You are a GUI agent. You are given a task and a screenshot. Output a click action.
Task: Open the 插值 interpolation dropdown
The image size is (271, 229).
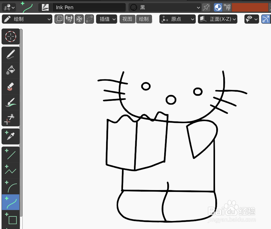pos(106,19)
